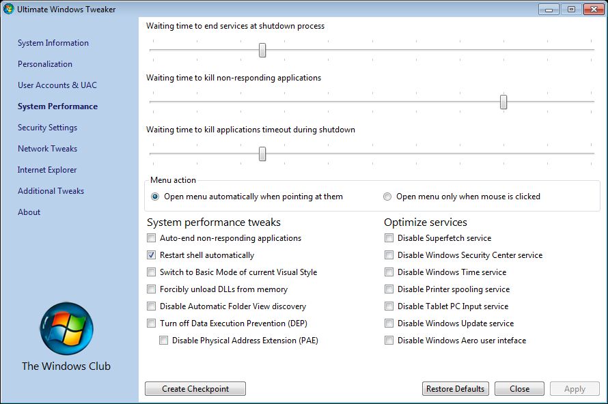Select Open menu only when mouse clicked
608x404 pixels.
pyautogui.click(x=387, y=197)
